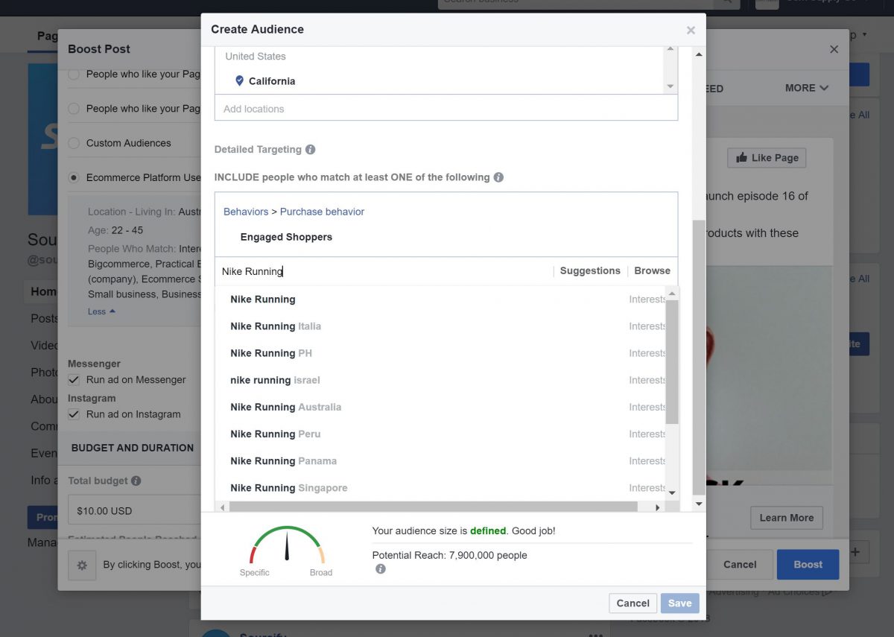Click the Potential Reach 7,900,000 people text
Screen dimensions: 894x637
tap(449, 555)
